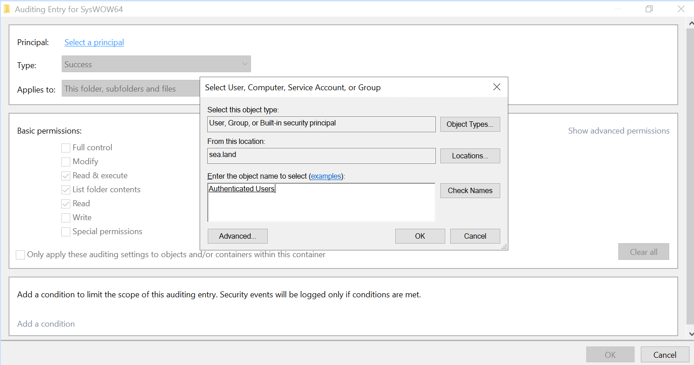The height and width of the screenshot is (365, 694).
Task: Enable the Modify permission checkbox
Action: [65, 161]
